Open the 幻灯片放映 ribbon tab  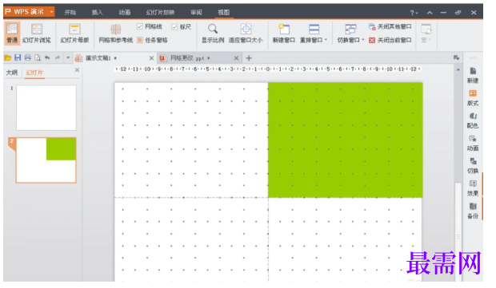[160, 12]
